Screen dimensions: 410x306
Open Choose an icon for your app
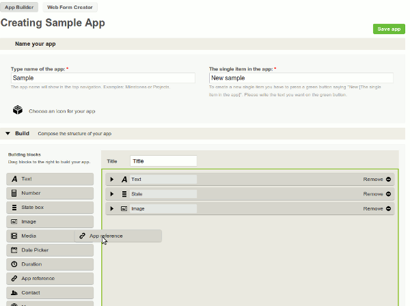(x=62, y=111)
